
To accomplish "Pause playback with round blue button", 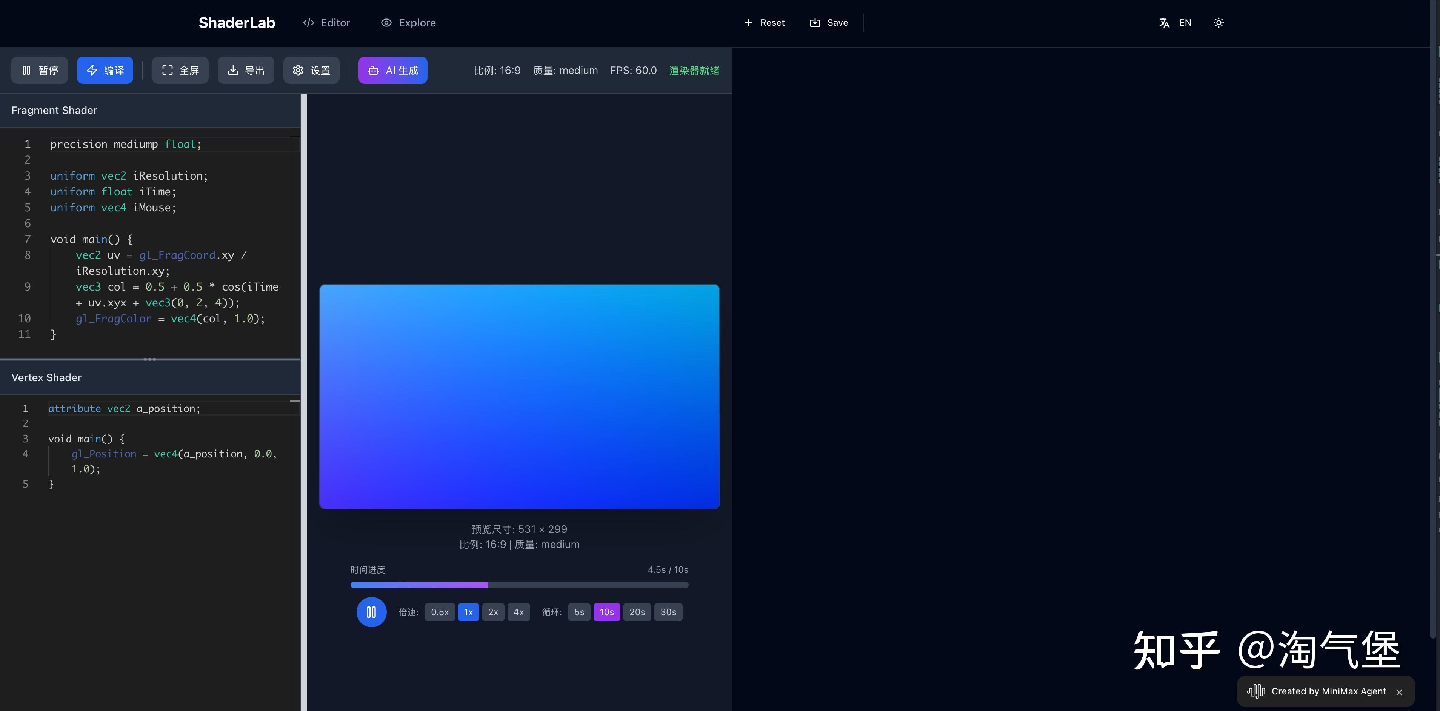I will click(x=371, y=612).
